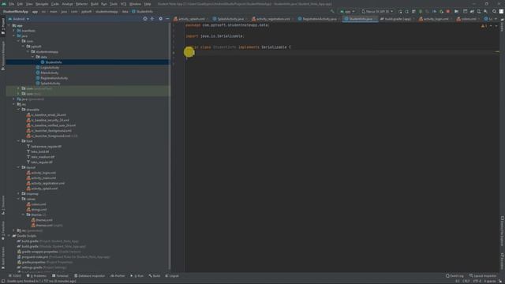Click the Run app icon in the toolbar
The width and height of the screenshot is (505, 284).
400,11
